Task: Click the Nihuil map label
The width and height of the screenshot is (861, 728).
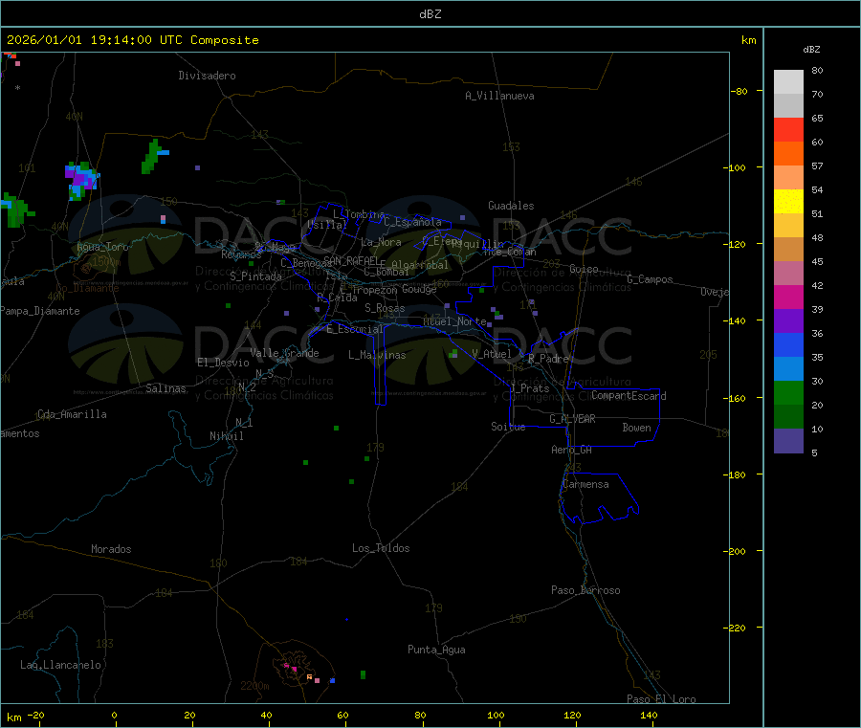Action: click(226, 436)
